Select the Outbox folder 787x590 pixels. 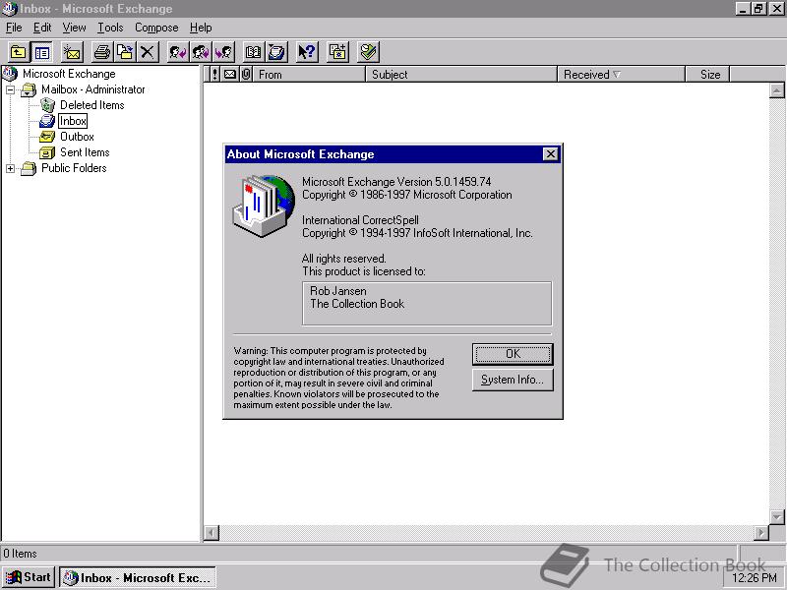[x=77, y=137]
